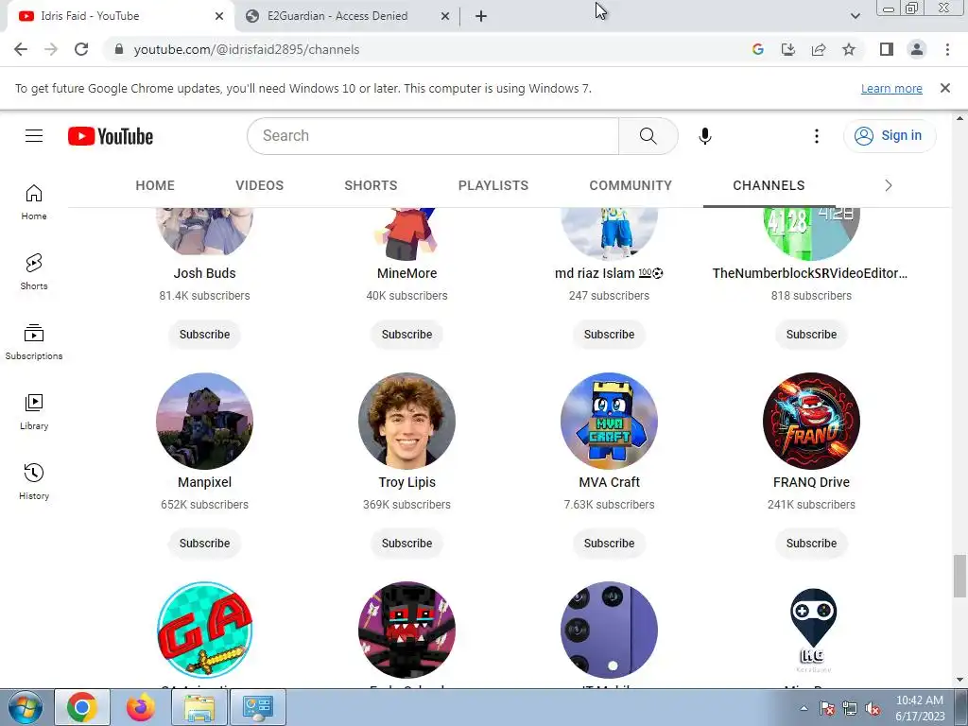Open the Windows Start menu

click(25, 707)
